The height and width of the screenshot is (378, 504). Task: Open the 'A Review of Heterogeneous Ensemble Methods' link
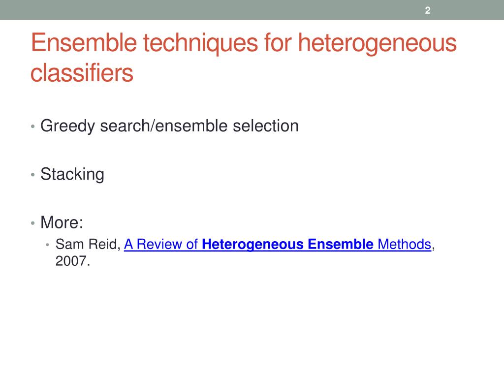point(278,244)
